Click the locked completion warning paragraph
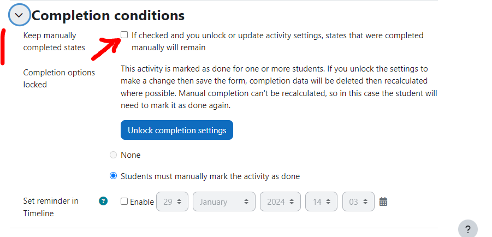The image size is (492, 237). (x=279, y=87)
